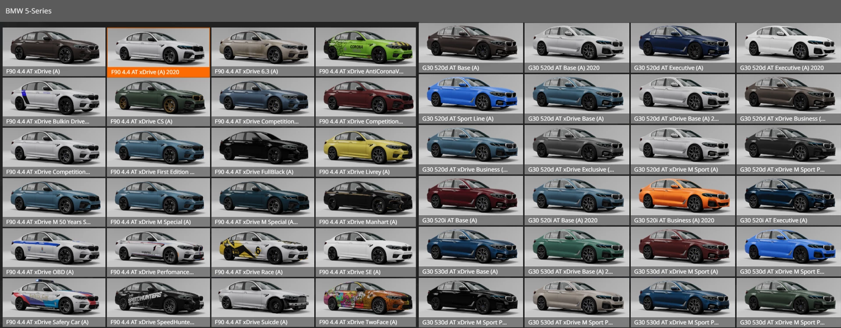Select the blue G30 520d AT Sport Line (A)
This screenshot has height=328, width=841.
(471, 98)
